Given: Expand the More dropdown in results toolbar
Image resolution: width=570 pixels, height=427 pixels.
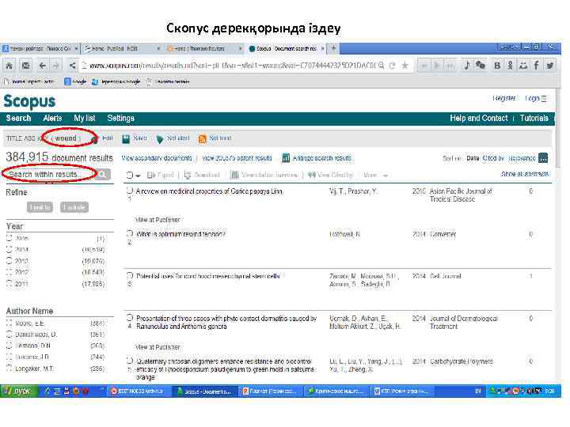Looking at the screenshot, I should coord(376,175).
